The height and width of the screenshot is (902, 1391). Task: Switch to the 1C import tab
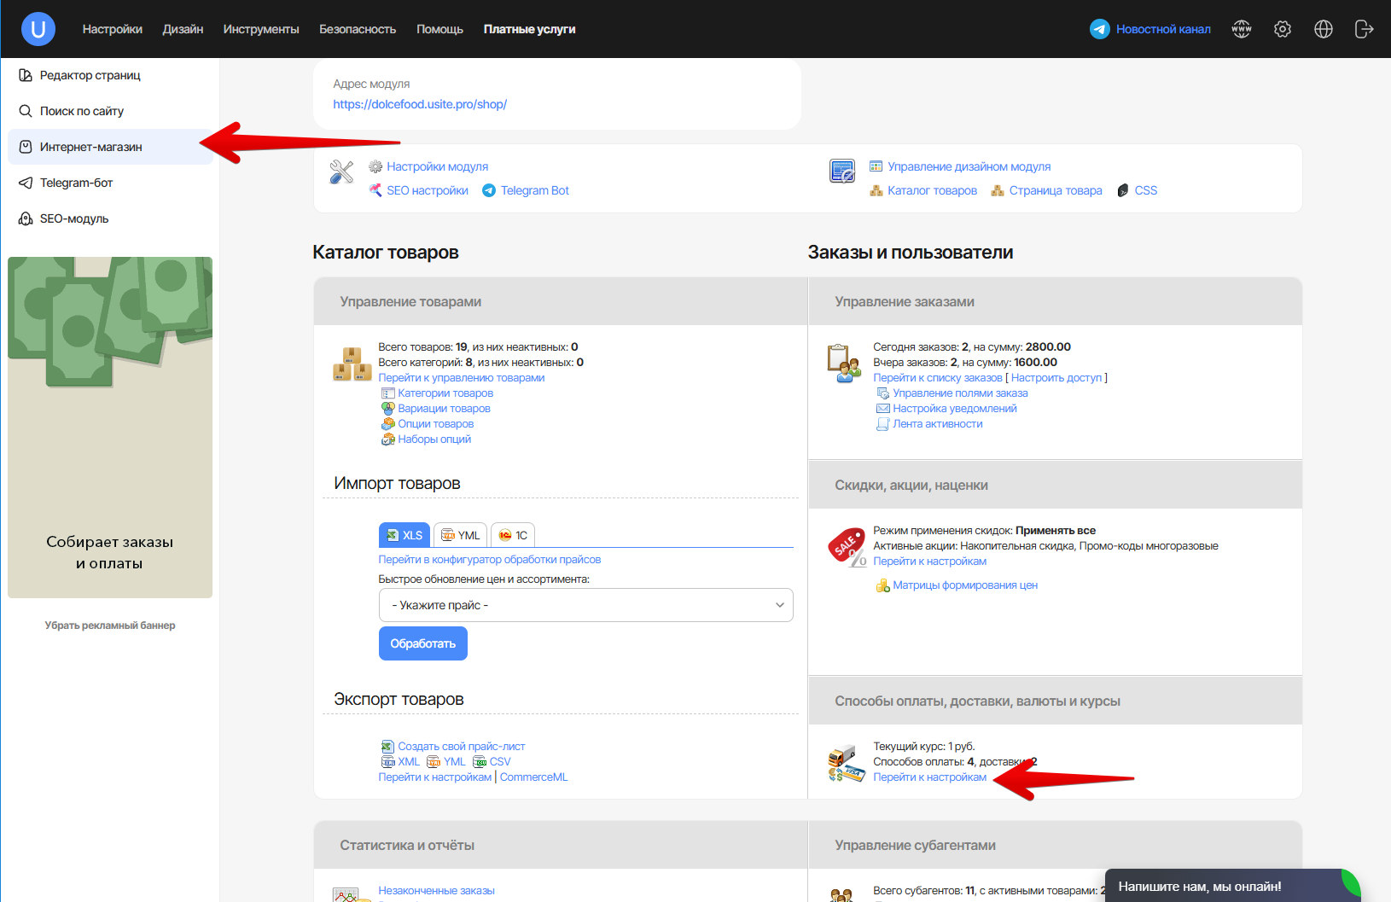coord(514,535)
